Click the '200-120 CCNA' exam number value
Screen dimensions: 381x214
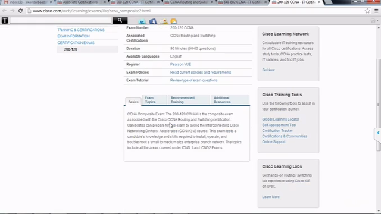(x=182, y=28)
